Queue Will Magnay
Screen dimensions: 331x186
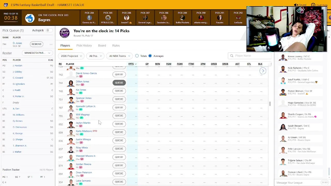[119, 116]
